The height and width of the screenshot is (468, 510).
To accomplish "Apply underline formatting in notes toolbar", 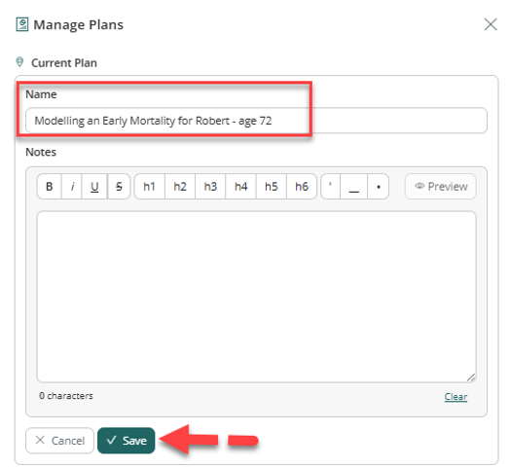I will 94,187.
